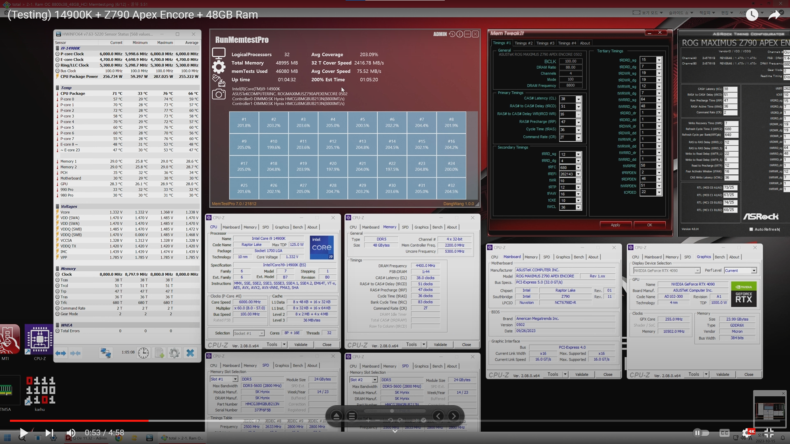The width and height of the screenshot is (790, 444).
Task: Click the Validate button in CPU-Z memory window
Action: tap(440, 345)
